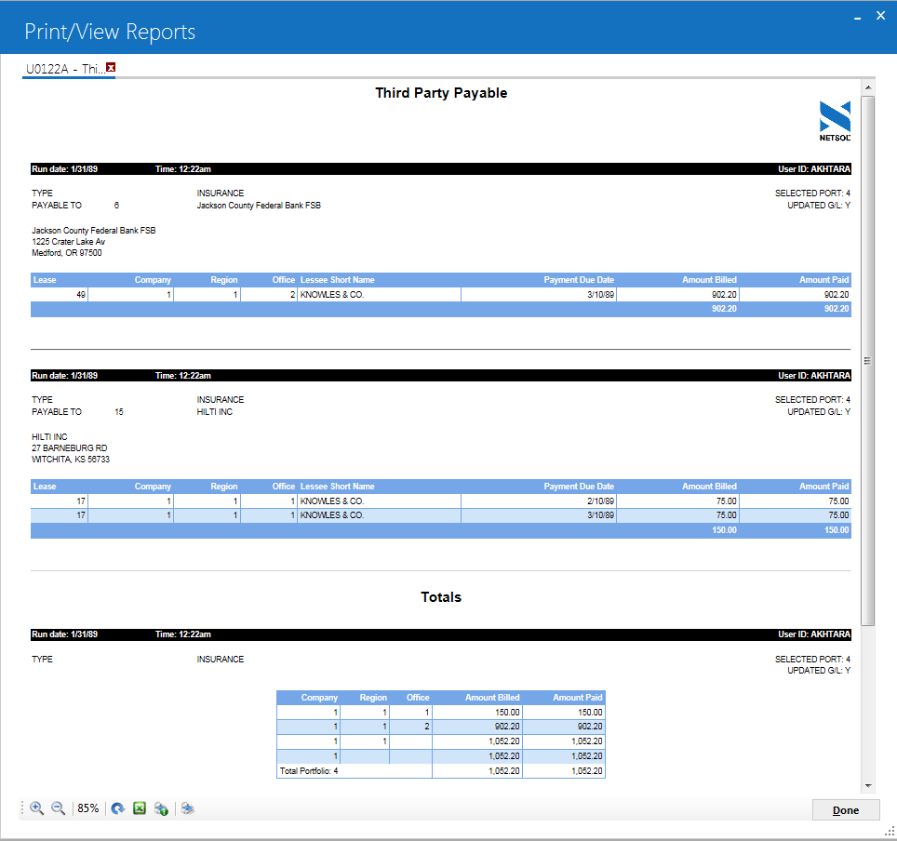The height and width of the screenshot is (841, 897).
Task: Open the printer icon with green info badge
Action: click(x=161, y=808)
